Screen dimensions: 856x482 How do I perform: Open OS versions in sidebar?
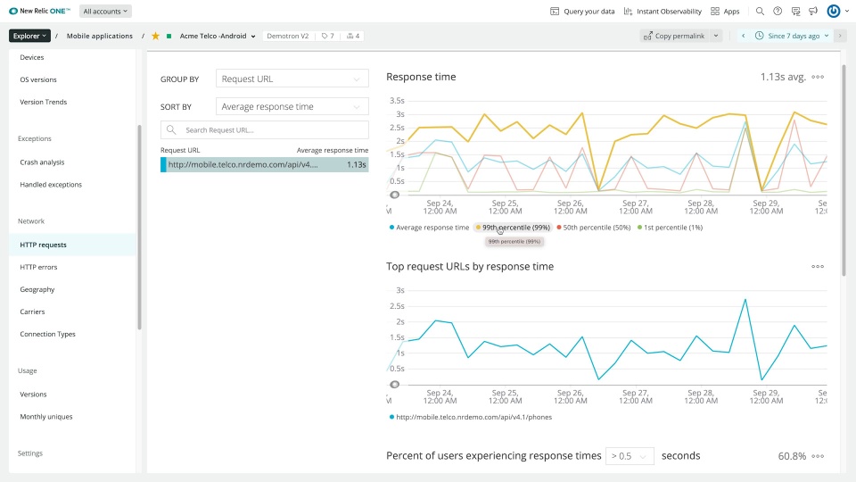pyautogui.click(x=38, y=79)
